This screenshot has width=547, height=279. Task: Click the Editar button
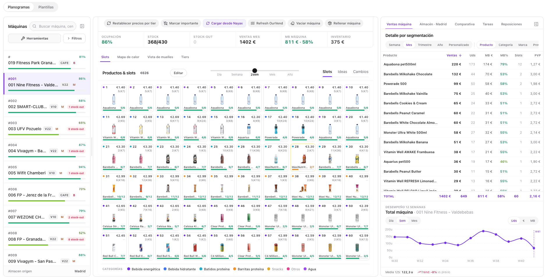tap(178, 73)
